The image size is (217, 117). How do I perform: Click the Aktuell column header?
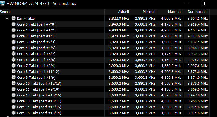click(x=123, y=12)
